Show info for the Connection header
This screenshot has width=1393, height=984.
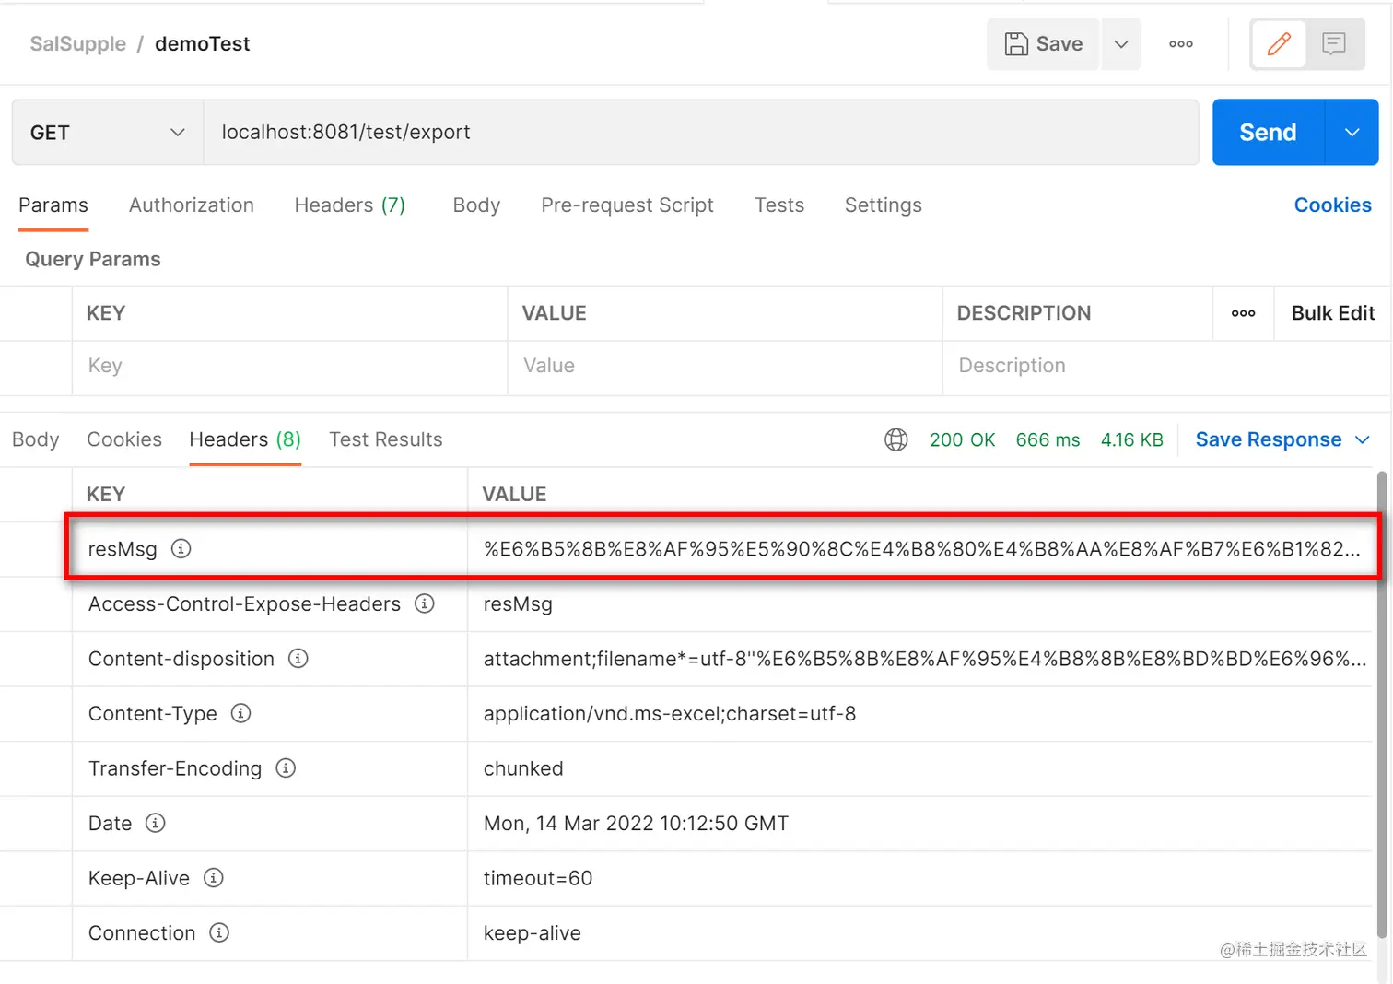pos(219,932)
